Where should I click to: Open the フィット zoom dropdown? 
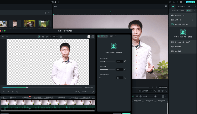54,37
